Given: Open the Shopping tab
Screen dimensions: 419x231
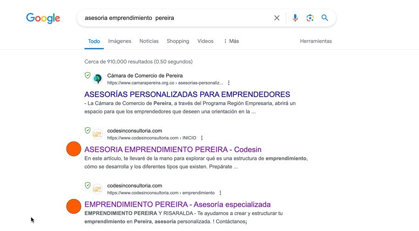Looking at the screenshot, I should click(x=178, y=41).
